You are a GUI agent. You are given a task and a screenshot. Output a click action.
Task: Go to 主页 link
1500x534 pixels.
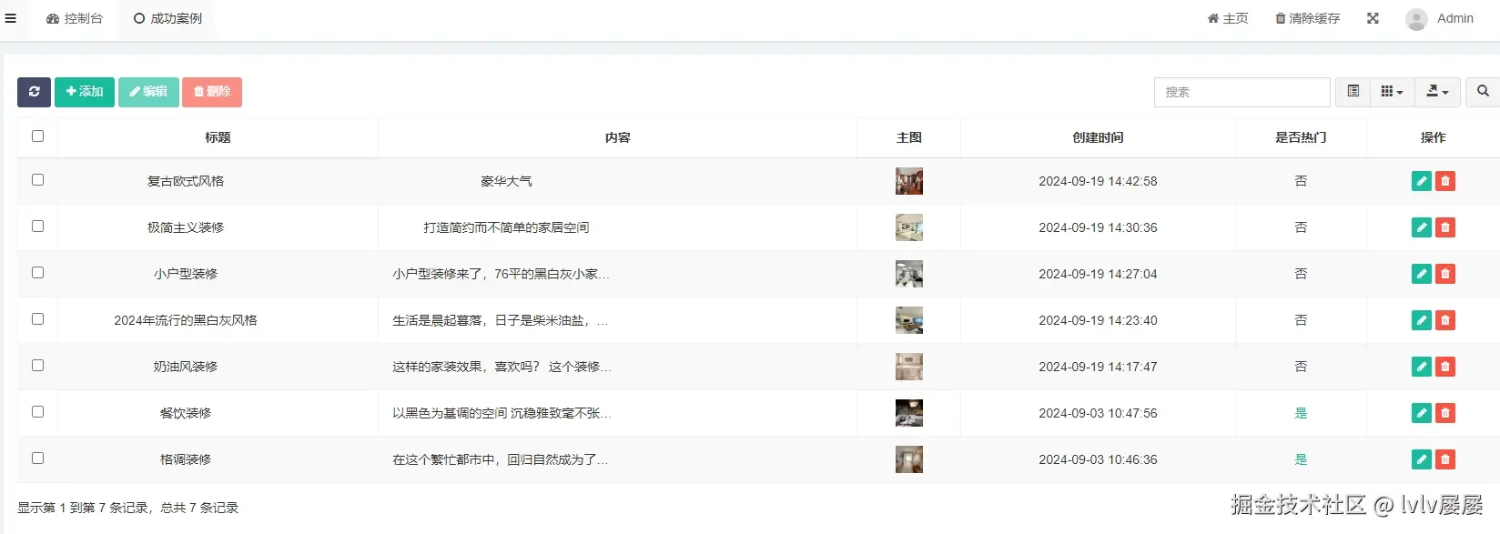click(1228, 18)
